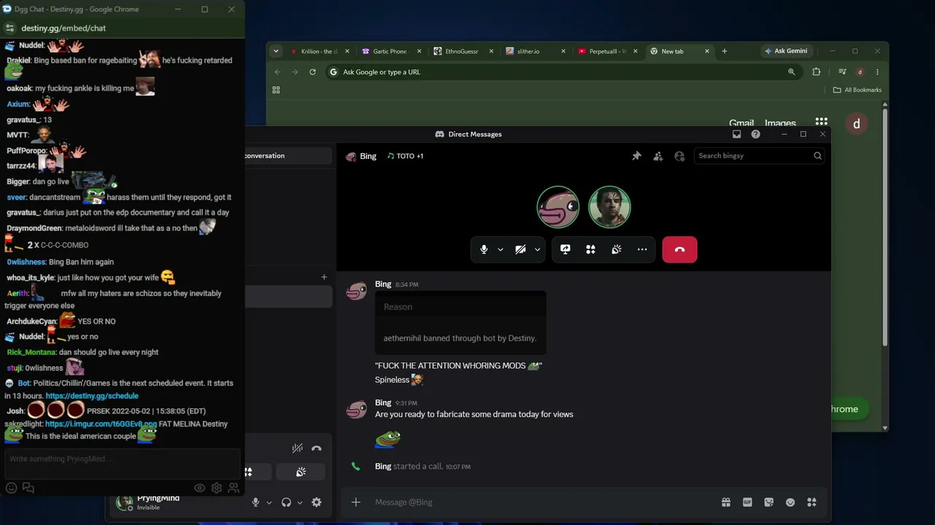
Task: Expand input device options beside user panel mic
Action: (269, 502)
